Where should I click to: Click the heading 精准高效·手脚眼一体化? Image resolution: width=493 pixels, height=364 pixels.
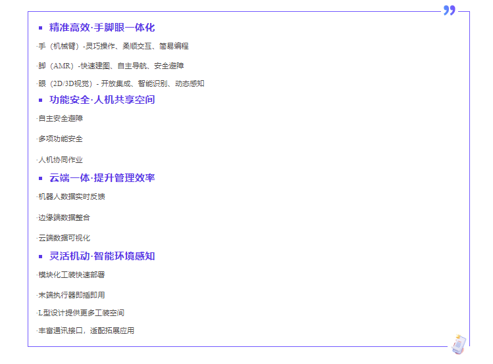(x=102, y=28)
